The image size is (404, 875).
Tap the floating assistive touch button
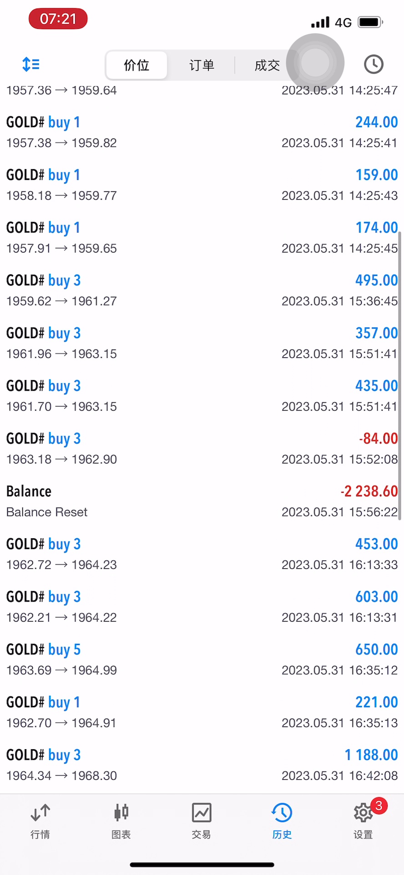315,62
